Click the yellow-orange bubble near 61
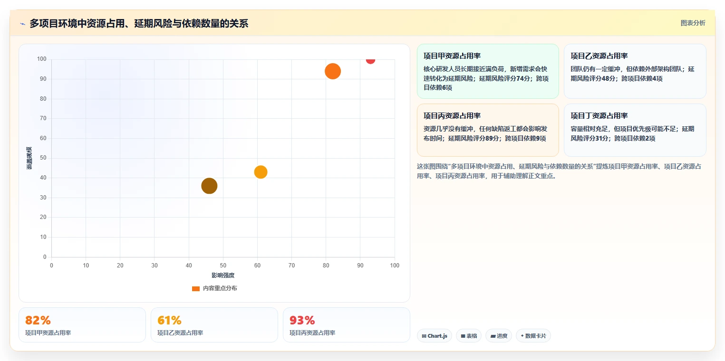 click(x=261, y=172)
